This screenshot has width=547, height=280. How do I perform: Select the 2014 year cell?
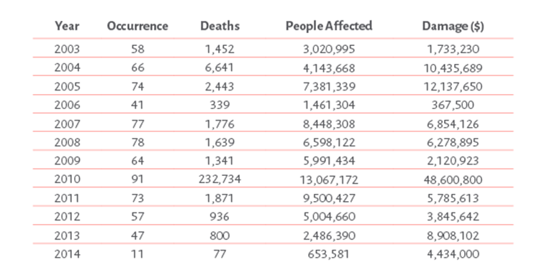(x=67, y=254)
